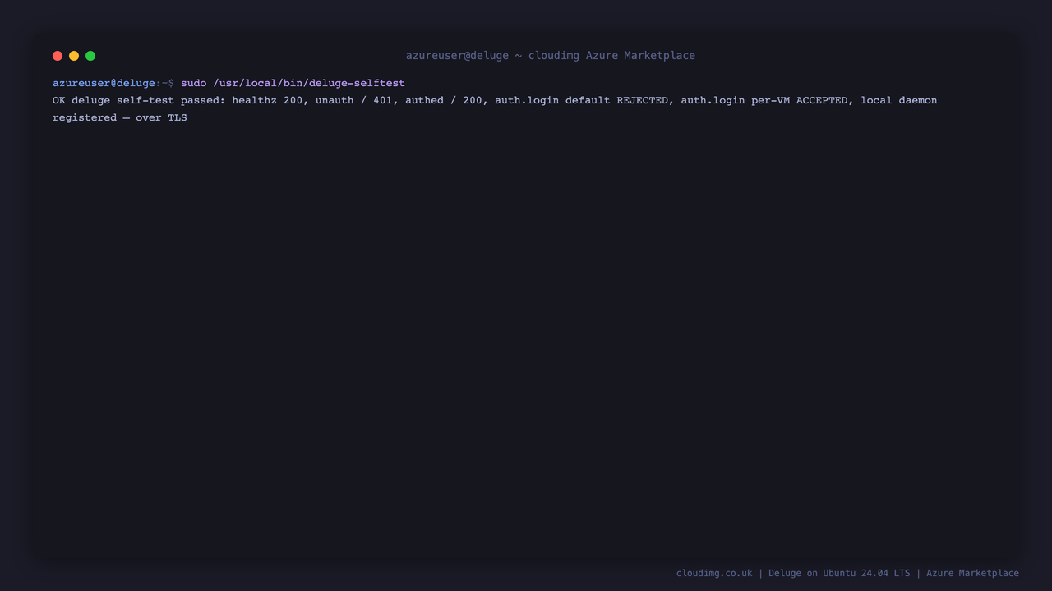Image resolution: width=1052 pixels, height=591 pixels.
Task: Click the red close window dot
Action: click(58, 56)
